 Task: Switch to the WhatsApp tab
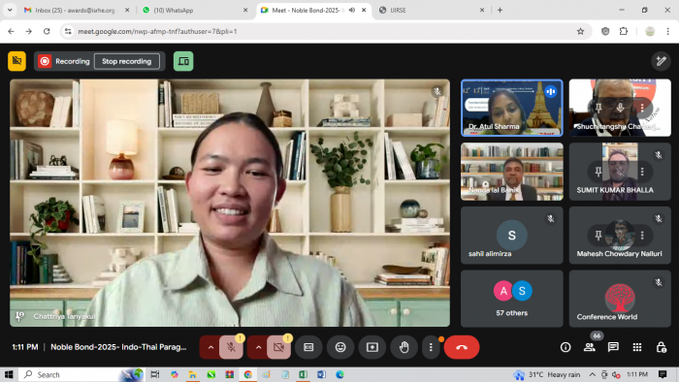point(195,10)
